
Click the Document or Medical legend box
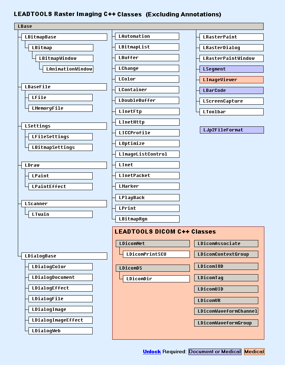point(215,352)
